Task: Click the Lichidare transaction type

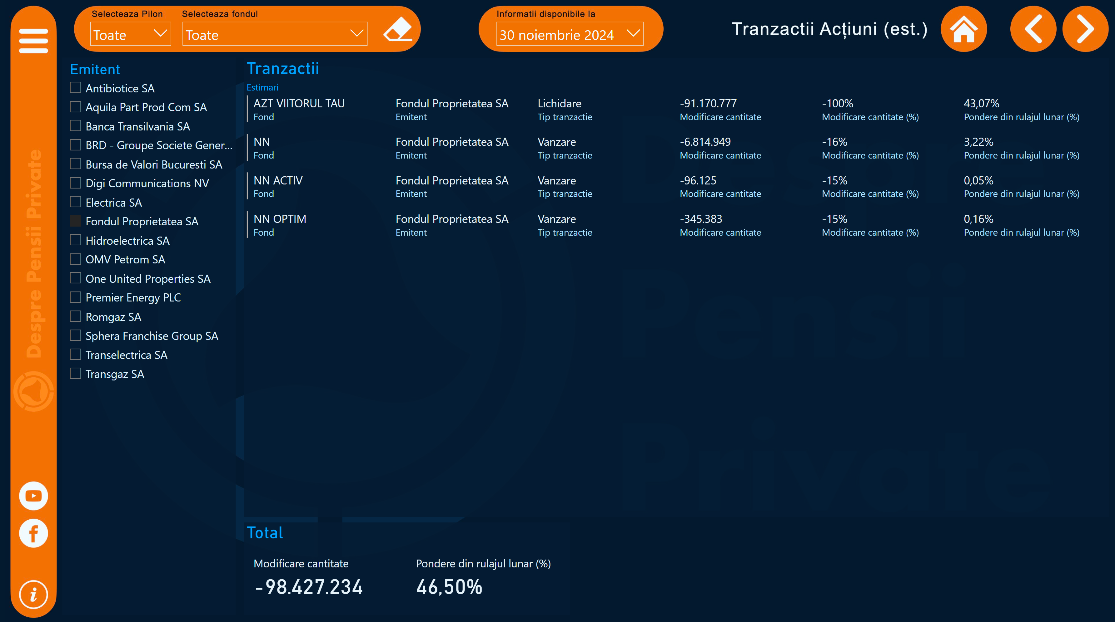Action: [x=559, y=103]
